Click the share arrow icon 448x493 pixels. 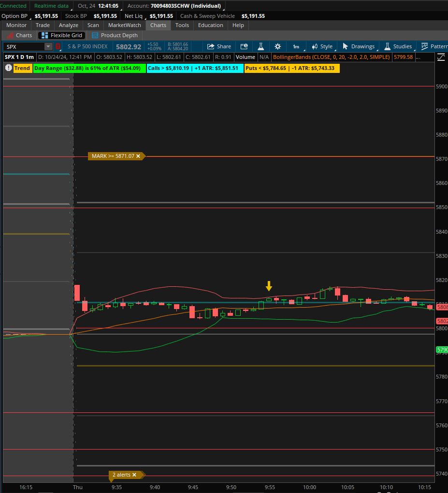(211, 46)
